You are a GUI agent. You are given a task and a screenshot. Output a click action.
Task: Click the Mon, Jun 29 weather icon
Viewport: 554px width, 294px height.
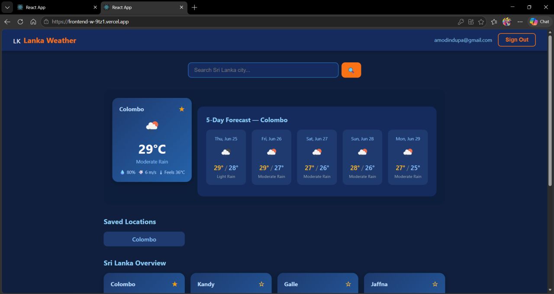click(408, 152)
